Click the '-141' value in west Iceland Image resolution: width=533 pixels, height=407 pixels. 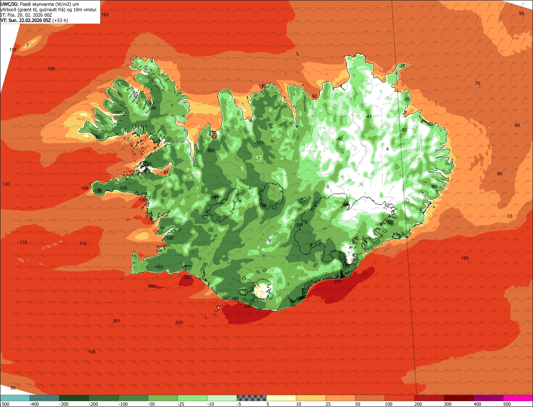point(214,197)
